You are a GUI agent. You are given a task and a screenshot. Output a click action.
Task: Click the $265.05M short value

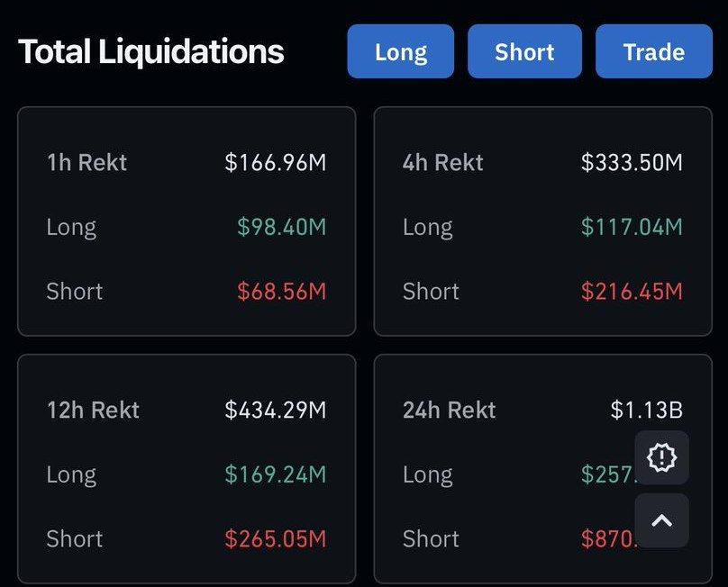coord(276,538)
